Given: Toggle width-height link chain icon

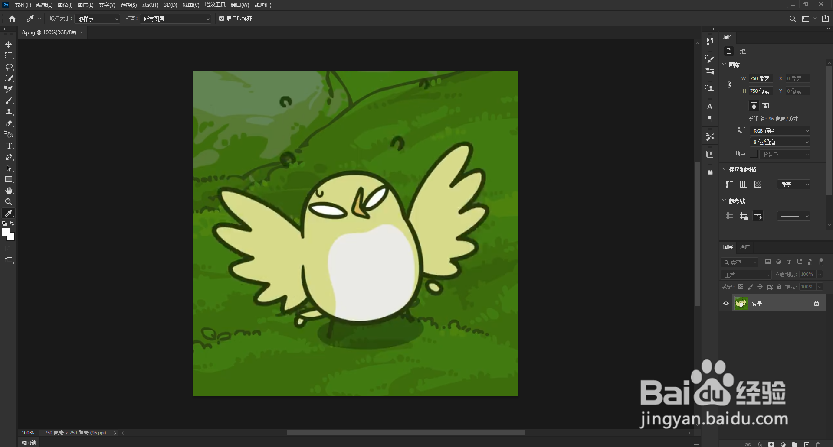Looking at the screenshot, I should 729,85.
